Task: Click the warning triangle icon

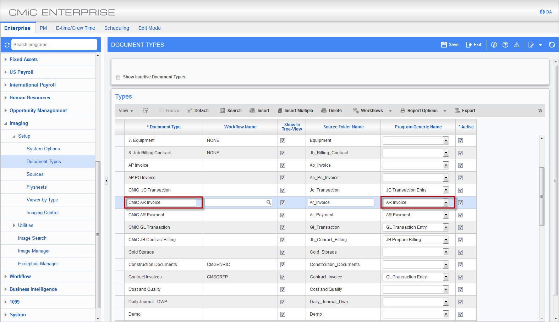Action: tap(517, 45)
